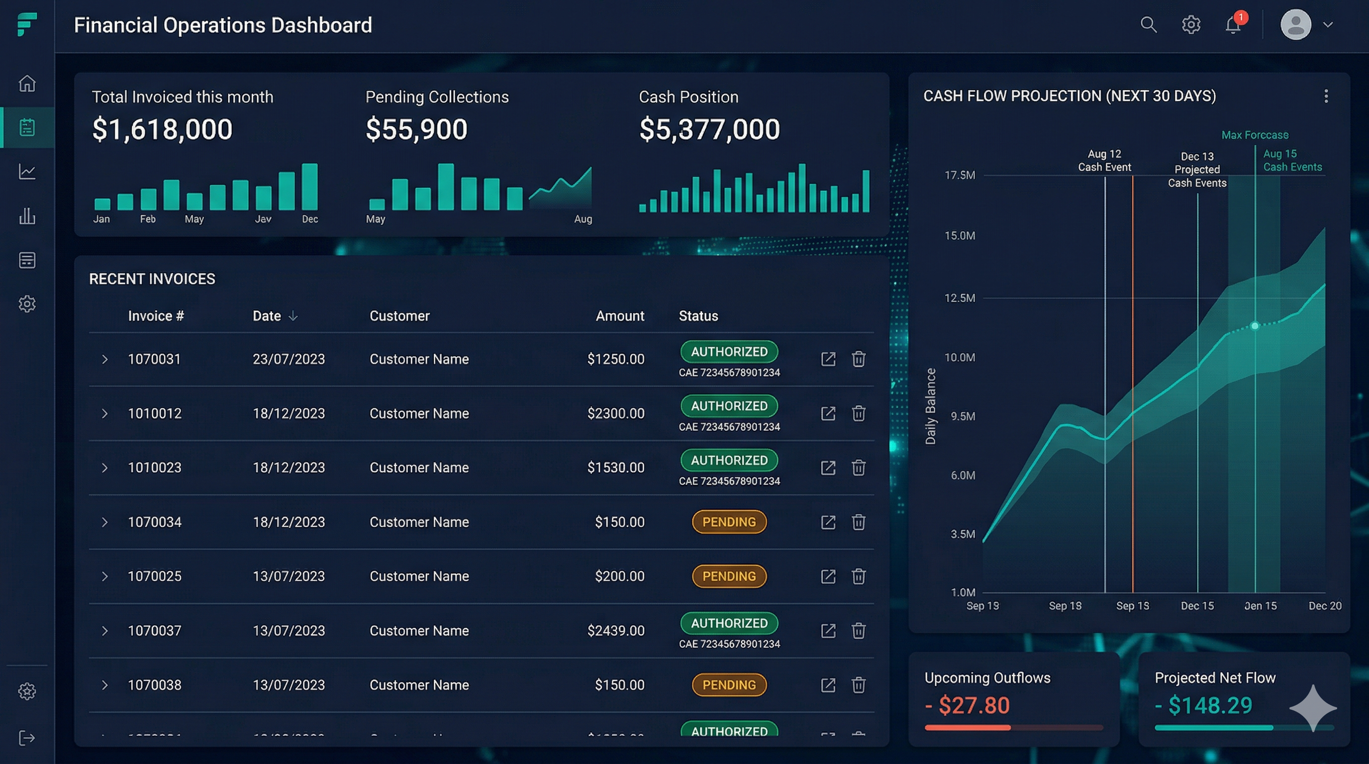
Task: Open the Settings gear in the top bar
Action: (x=1191, y=24)
